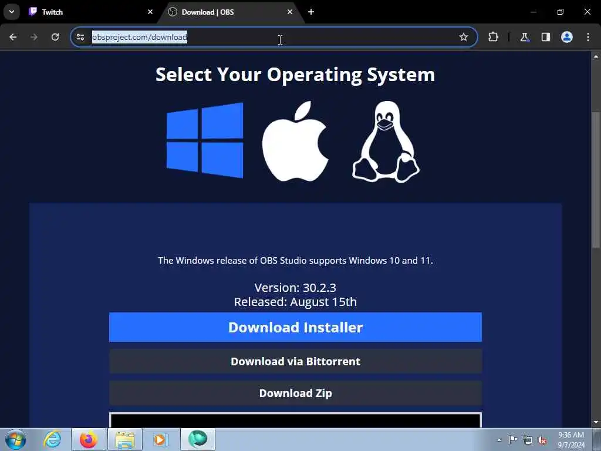Image resolution: width=601 pixels, height=451 pixels.
Task: Launch Internet Explorer from the taskbar
Action: pyautogui.click(x=52, y=439)
